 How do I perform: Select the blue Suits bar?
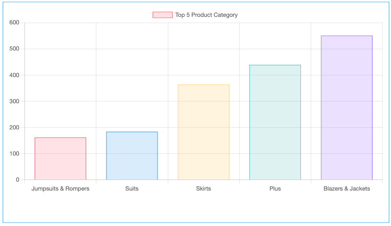click(132, 156)
